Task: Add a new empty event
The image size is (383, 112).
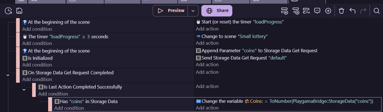Action: (x=284, y=11)
